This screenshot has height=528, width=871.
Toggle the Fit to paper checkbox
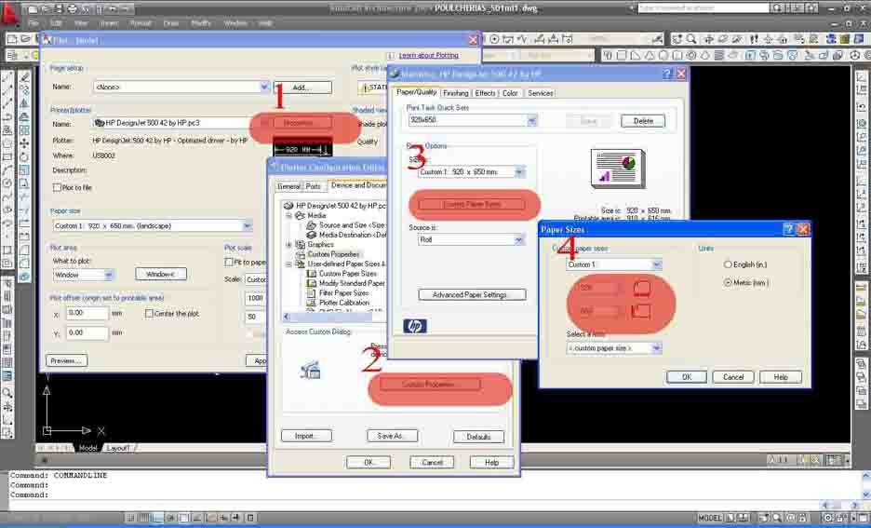228,262
